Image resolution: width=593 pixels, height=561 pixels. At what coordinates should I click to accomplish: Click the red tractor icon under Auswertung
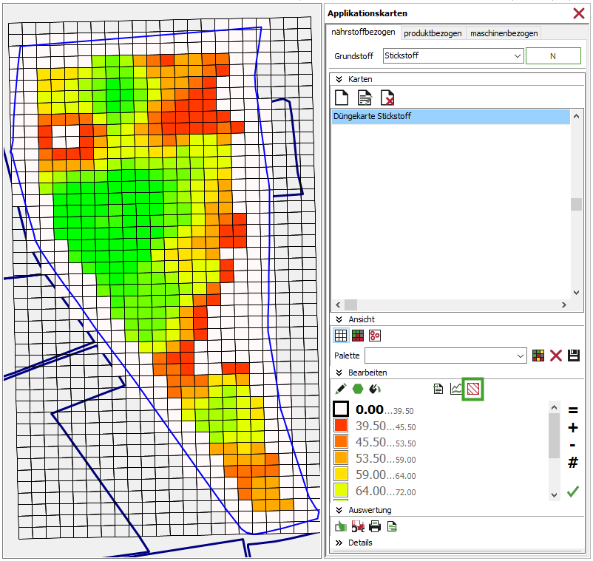pos(358,526)
